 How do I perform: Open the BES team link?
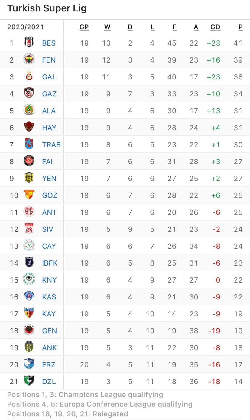(x=49, y=43)
